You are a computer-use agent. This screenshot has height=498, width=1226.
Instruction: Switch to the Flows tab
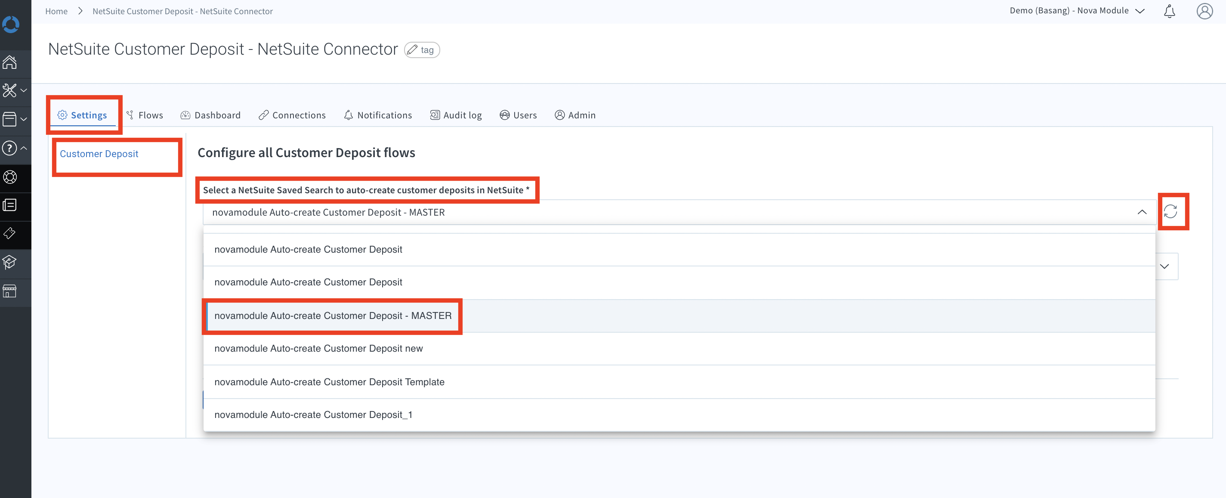pyautogui.click(x=145, y=115)
